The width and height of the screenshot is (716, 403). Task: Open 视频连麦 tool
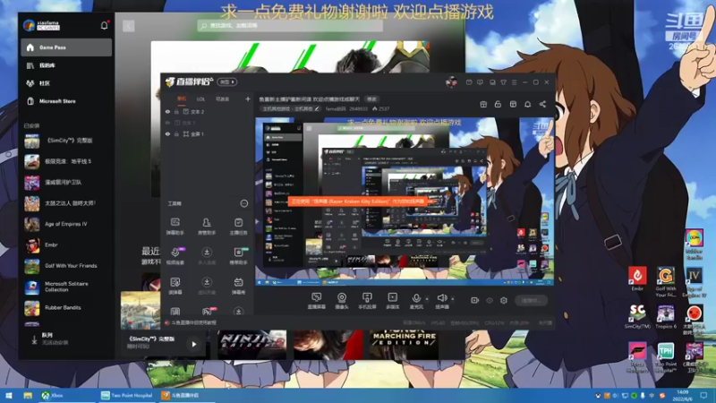(175, 256)
